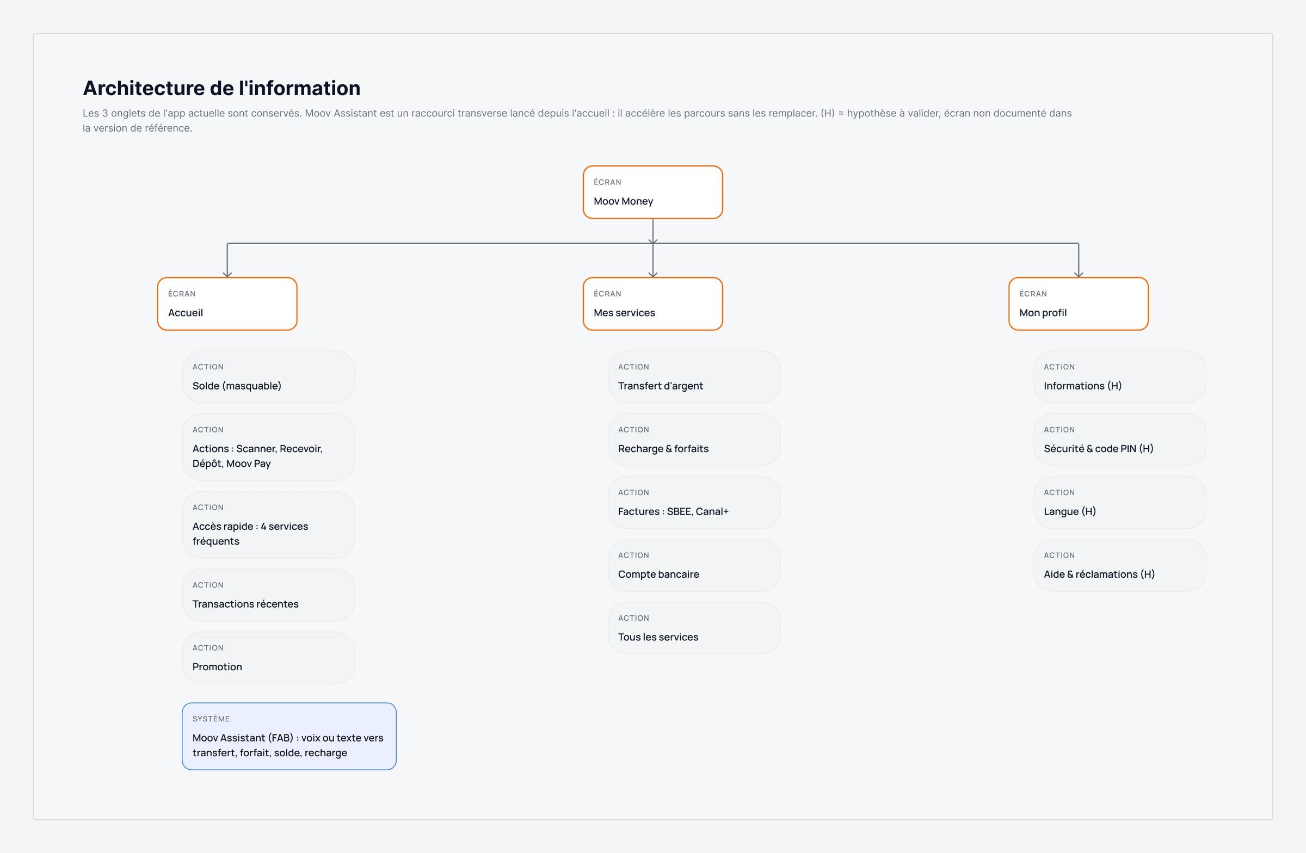Select Accès rapide : 4 services fréquents card
1306x853 pixels.
[268, 525]
